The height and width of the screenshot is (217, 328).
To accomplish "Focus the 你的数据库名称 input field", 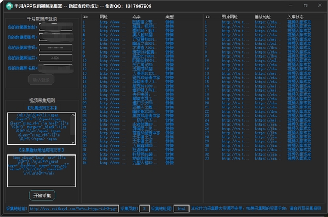I will (55, 68).
